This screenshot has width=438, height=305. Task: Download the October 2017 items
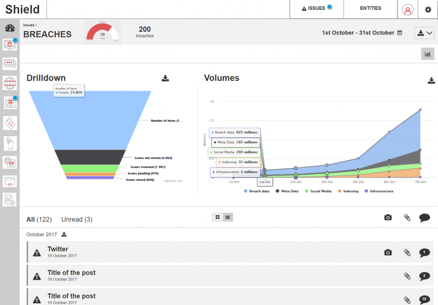(64, 234)
